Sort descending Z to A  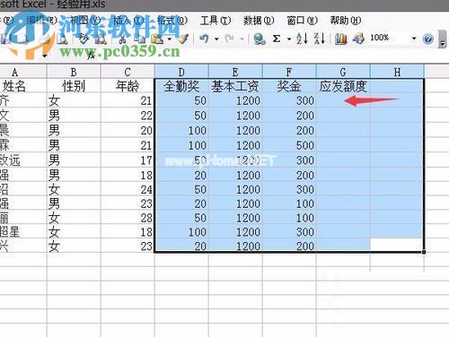[x=320, y=39]
